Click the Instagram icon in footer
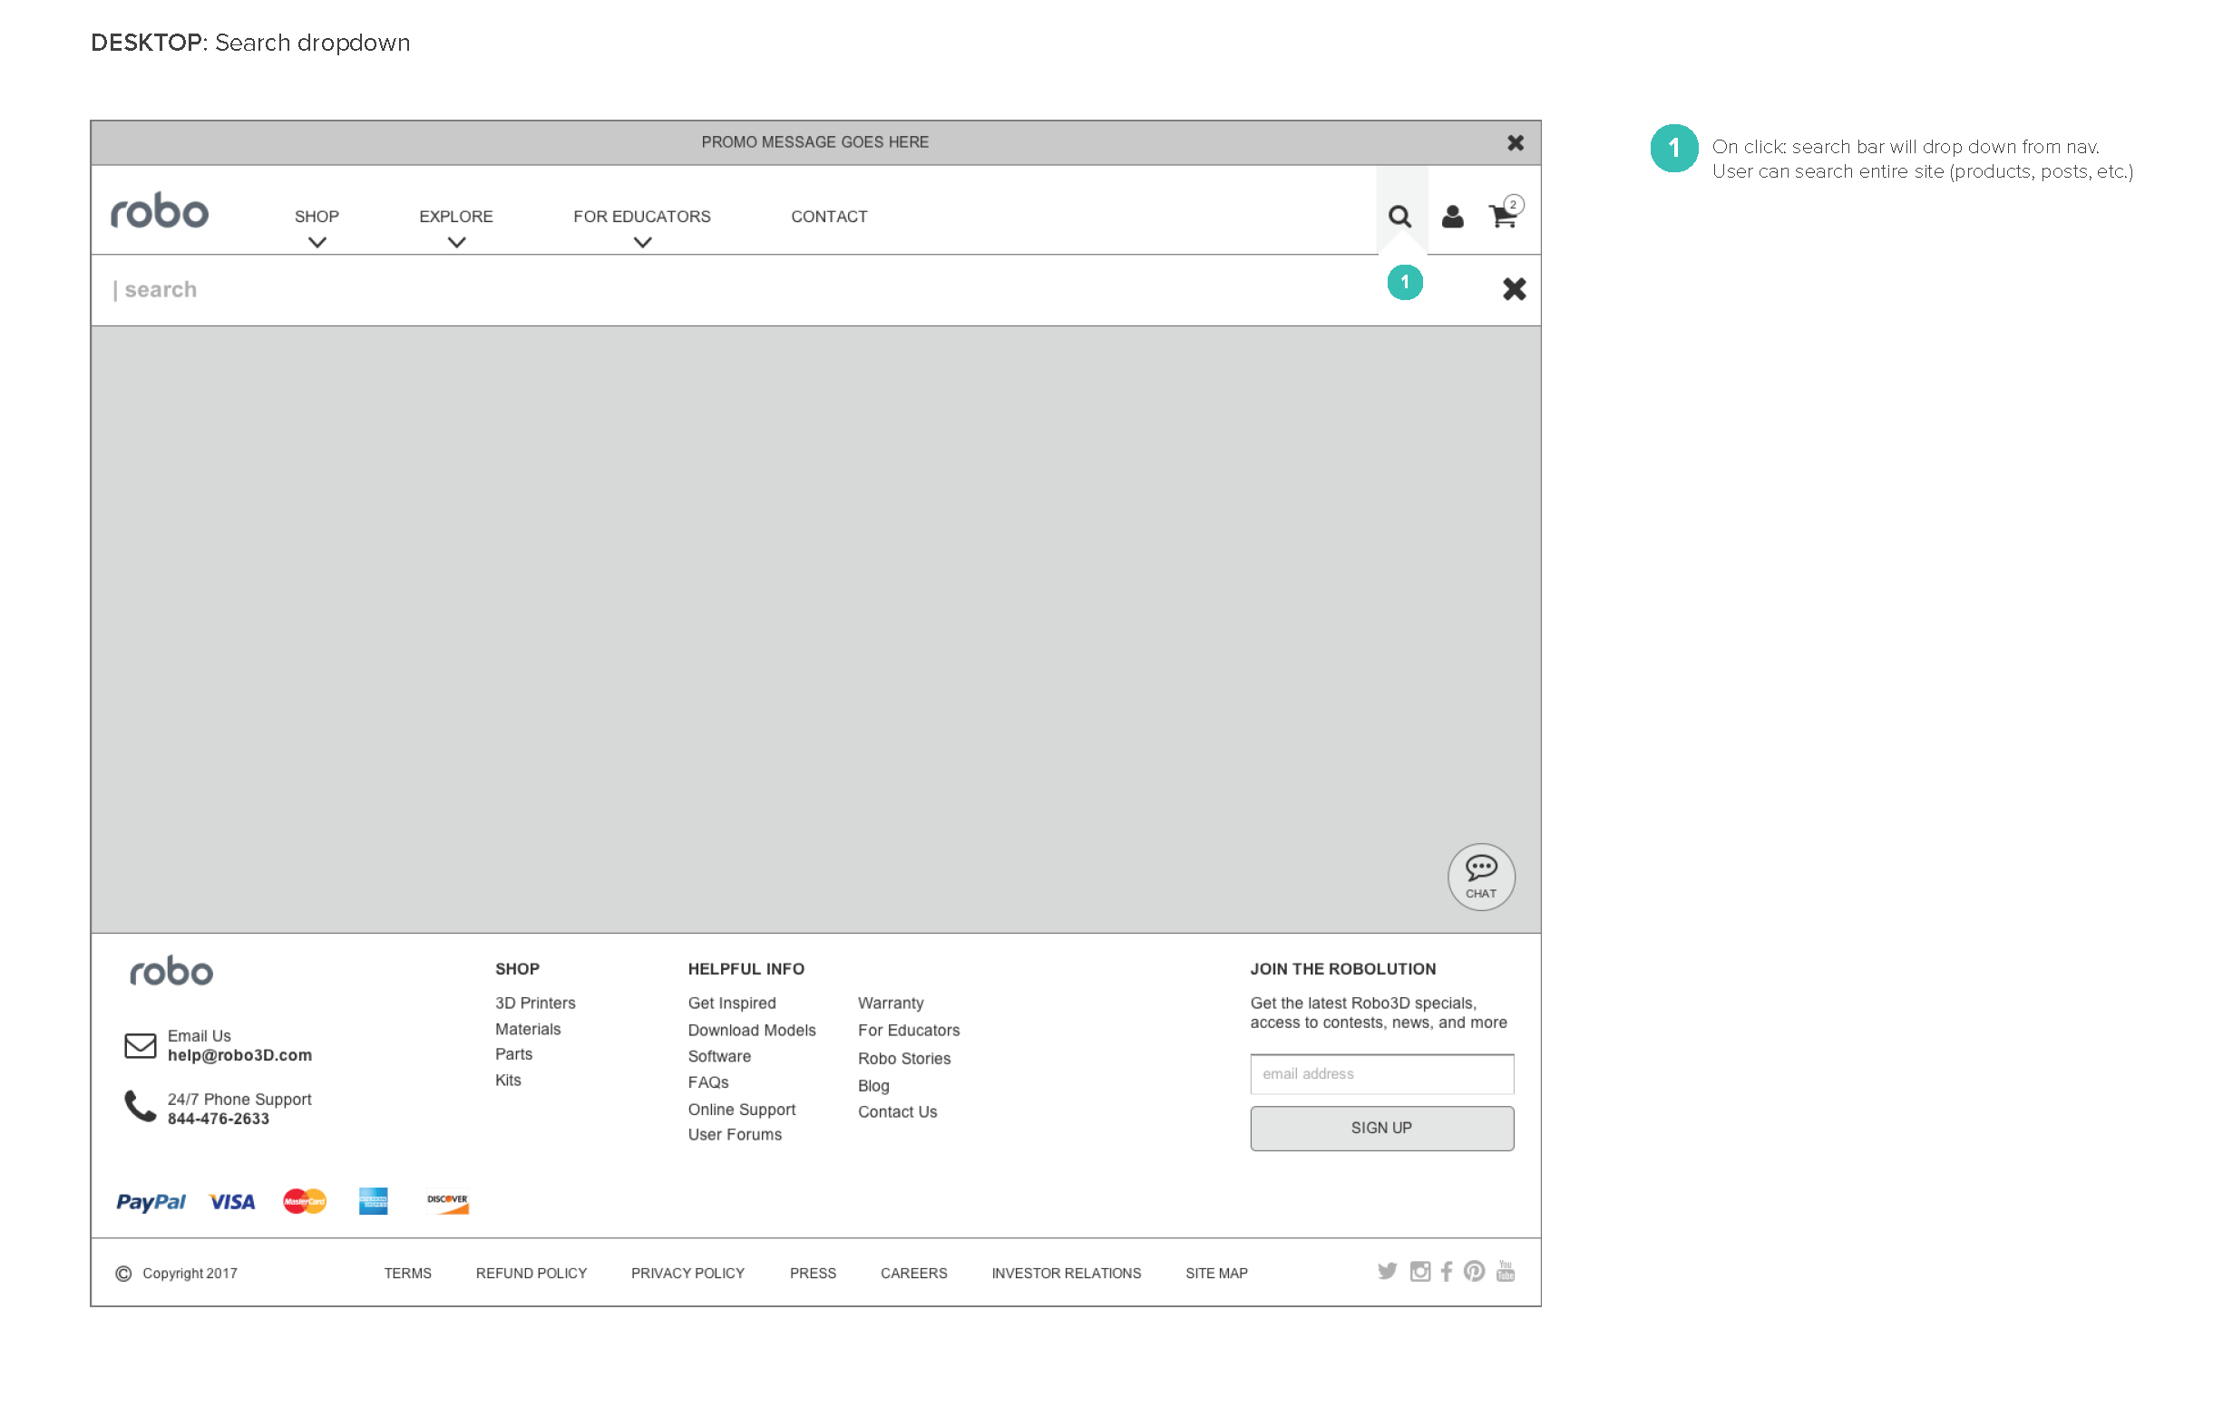 click(1419, 1272)
